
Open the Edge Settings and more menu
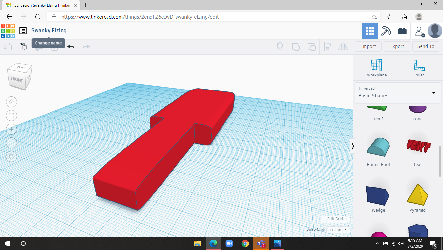[x=434, y=17]
